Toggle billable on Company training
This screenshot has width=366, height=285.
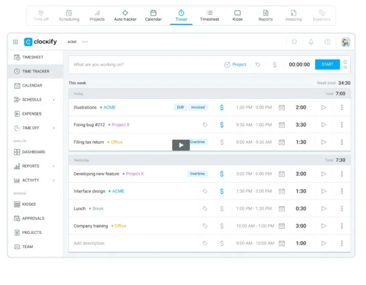coord(222,226)
